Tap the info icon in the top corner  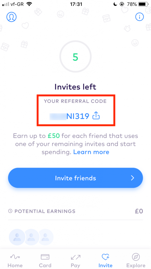[139, 17]
